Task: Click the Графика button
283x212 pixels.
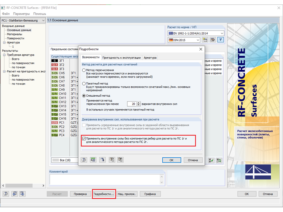Action: tap(150, 194)
